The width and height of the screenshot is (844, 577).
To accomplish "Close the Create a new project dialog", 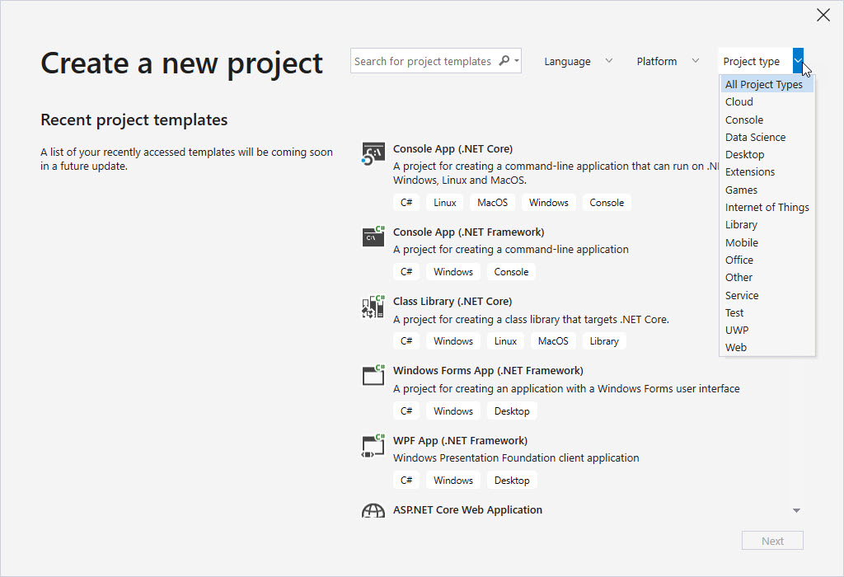I will tap(823, 15).
